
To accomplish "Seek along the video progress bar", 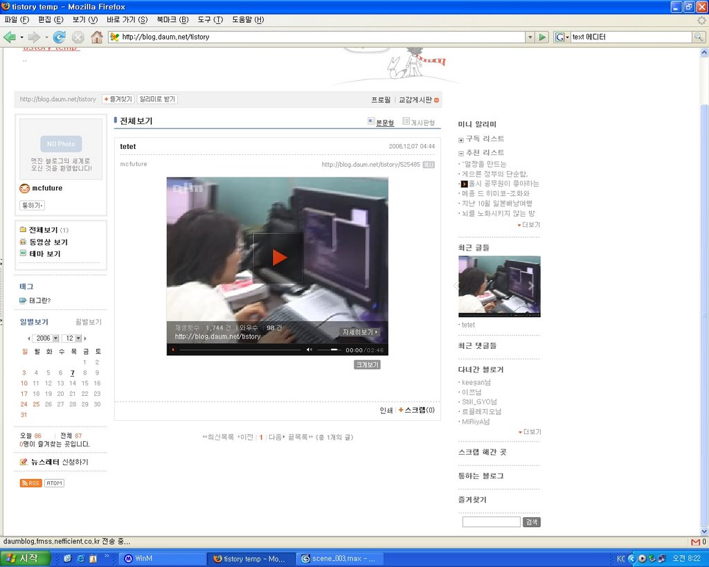I will (x=240, y=350).
